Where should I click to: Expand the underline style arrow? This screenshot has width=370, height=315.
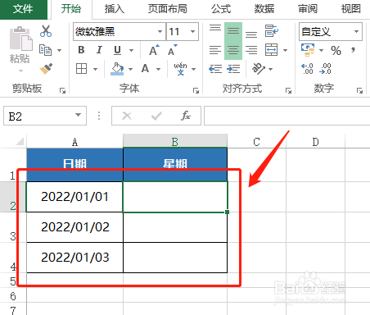point(131,50)
